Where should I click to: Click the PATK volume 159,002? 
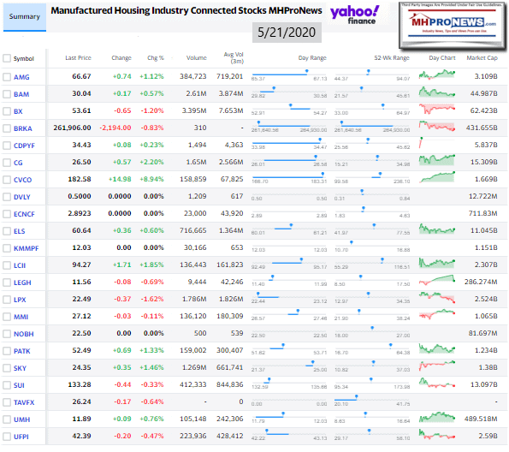pyautogui.click(x=193, y=350)
